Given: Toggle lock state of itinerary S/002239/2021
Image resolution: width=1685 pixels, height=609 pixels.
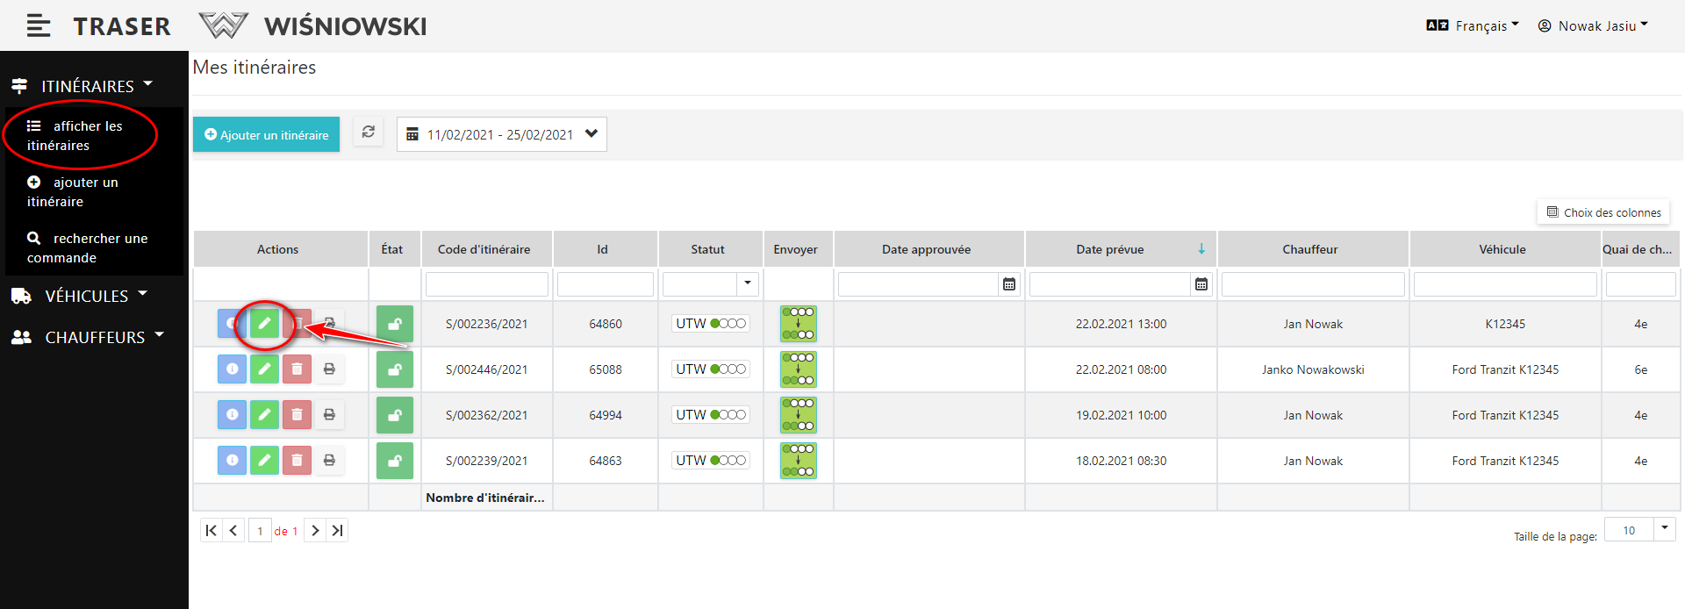Looking at the screenshot, I should coord(395,461).
